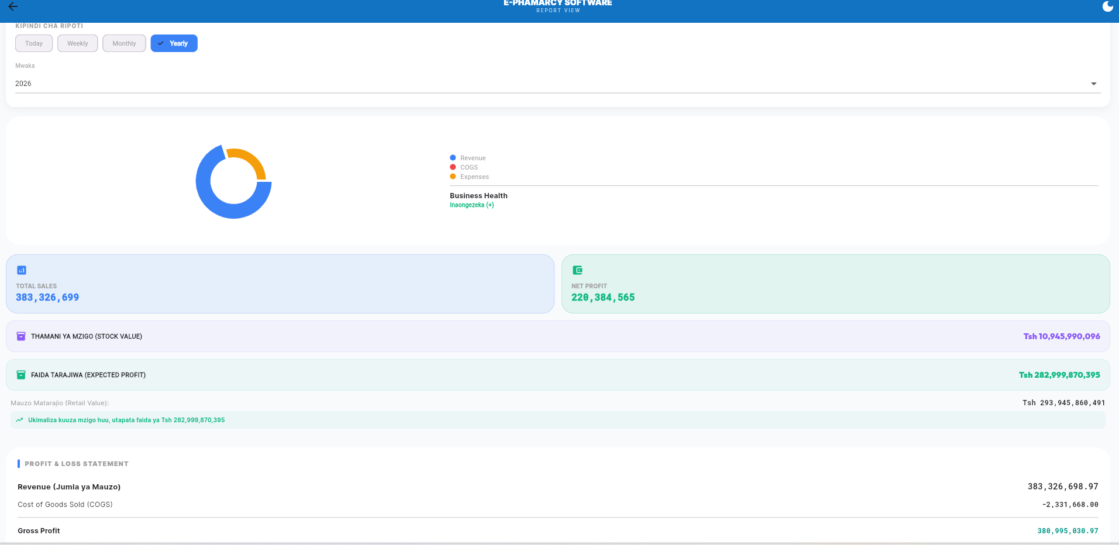Click the Expenses orange legend dot
The width and height of the screenshot is (1119, 545).
pyautogui.click(x=453, y=177)
